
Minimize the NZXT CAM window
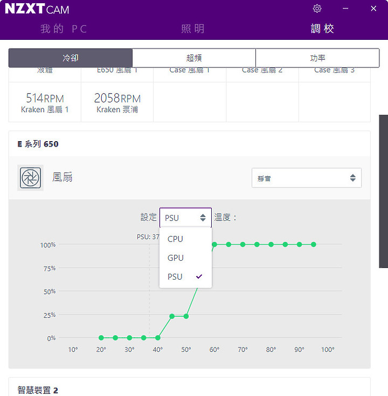pos(345,9)
